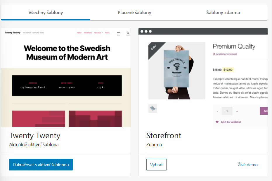The height and width of the screenshot is (181, 272).
Task: Click the minus stepper to decrease quantity
Action: coord(217,111)
